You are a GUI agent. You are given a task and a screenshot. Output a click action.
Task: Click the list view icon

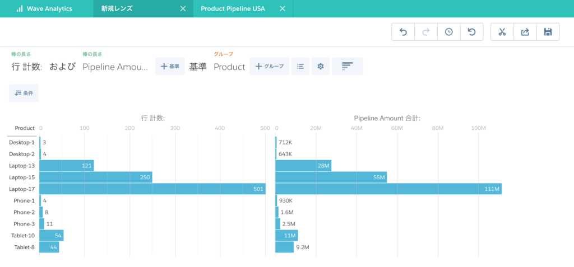300,67
